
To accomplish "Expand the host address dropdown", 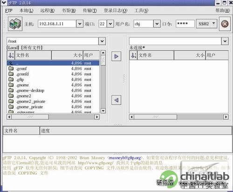I will pyautogui.click(x=80, y=24).
